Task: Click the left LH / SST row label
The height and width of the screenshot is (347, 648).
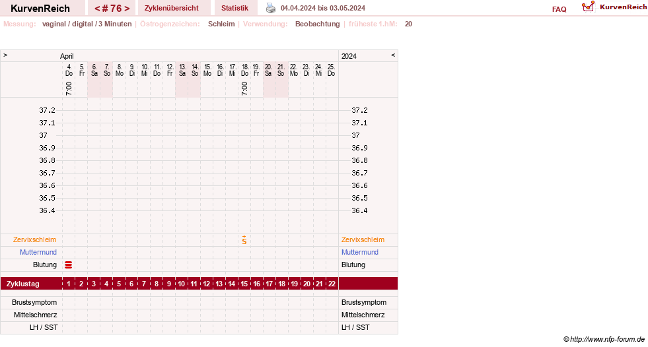Action: (x=44, y=327)
